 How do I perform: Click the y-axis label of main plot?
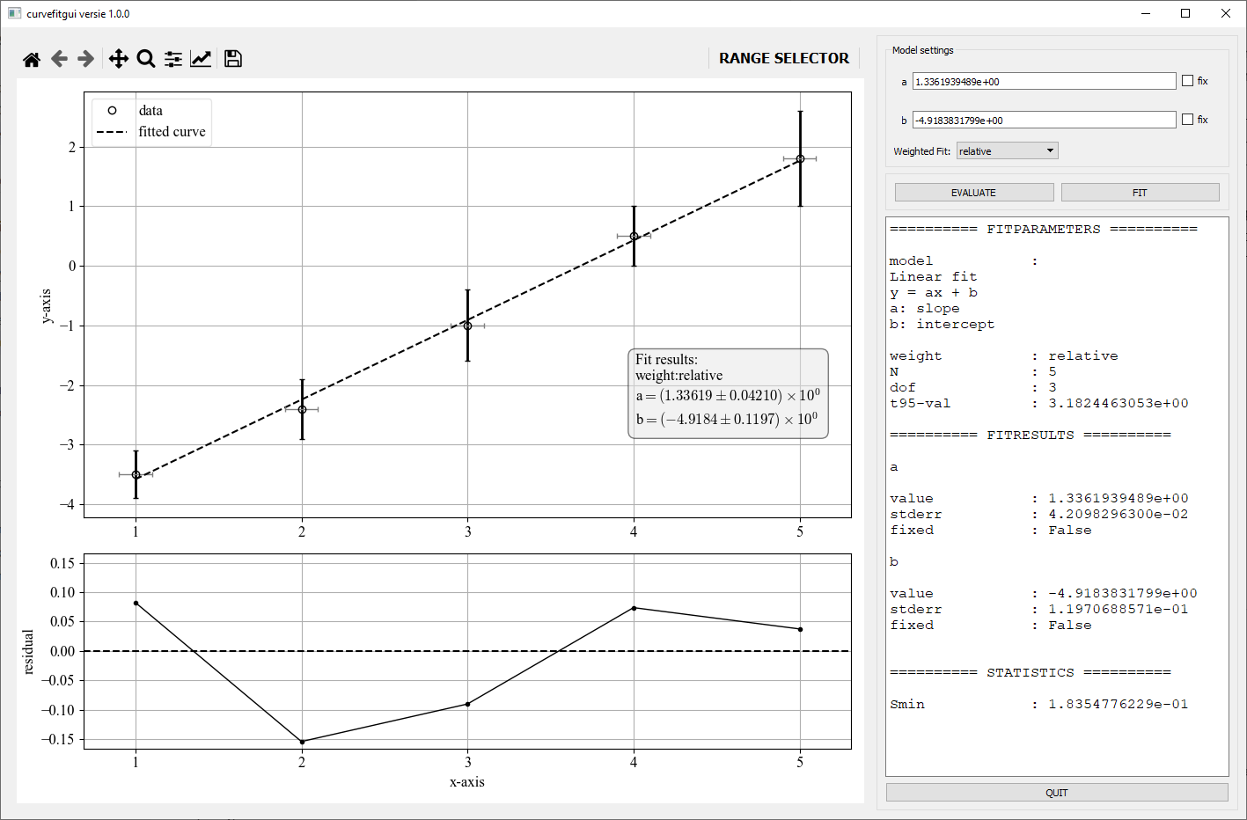46,306
